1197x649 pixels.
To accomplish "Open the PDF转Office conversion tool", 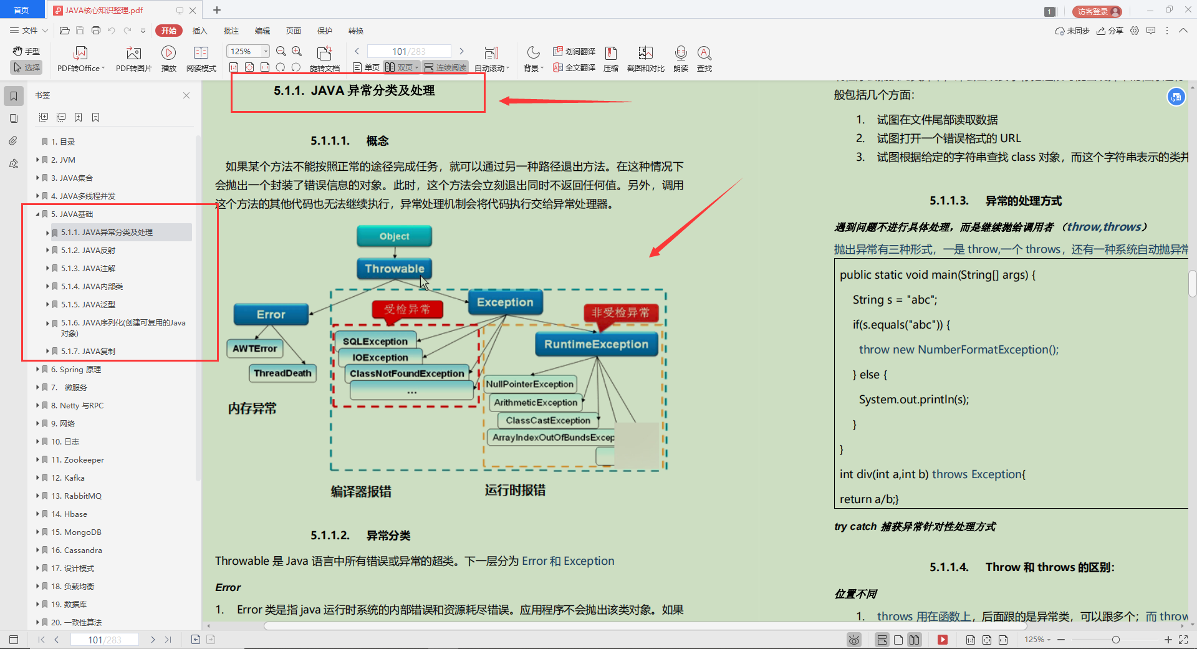I will click(80, 58).
